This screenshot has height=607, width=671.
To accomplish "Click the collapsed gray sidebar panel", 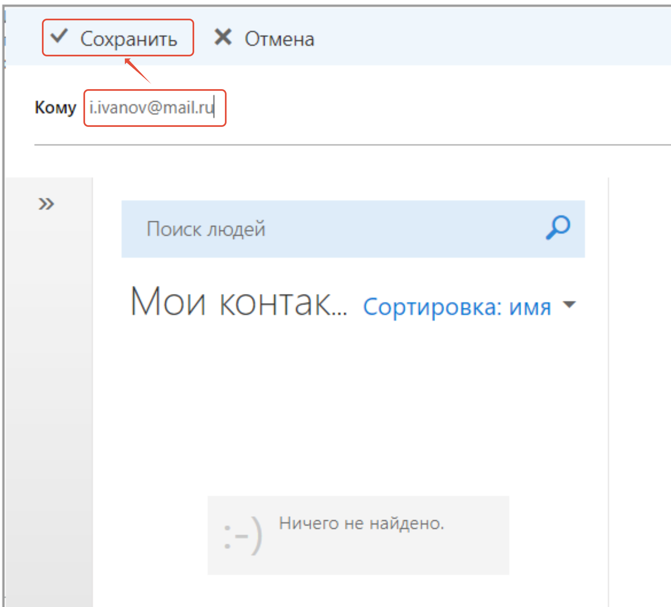I will 49,373.
